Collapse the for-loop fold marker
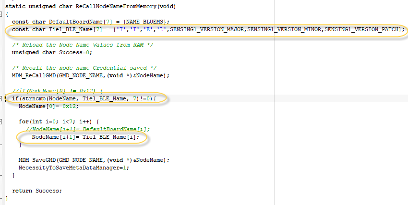 click(1, 121)
